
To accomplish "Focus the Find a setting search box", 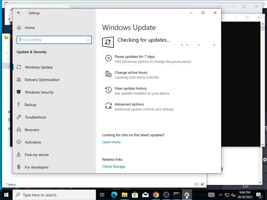I will coord(54,40).
